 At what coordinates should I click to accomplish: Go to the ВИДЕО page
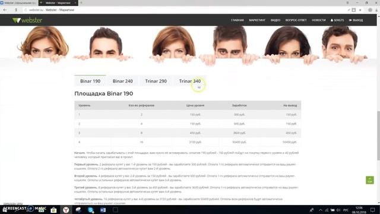(275, 20)
